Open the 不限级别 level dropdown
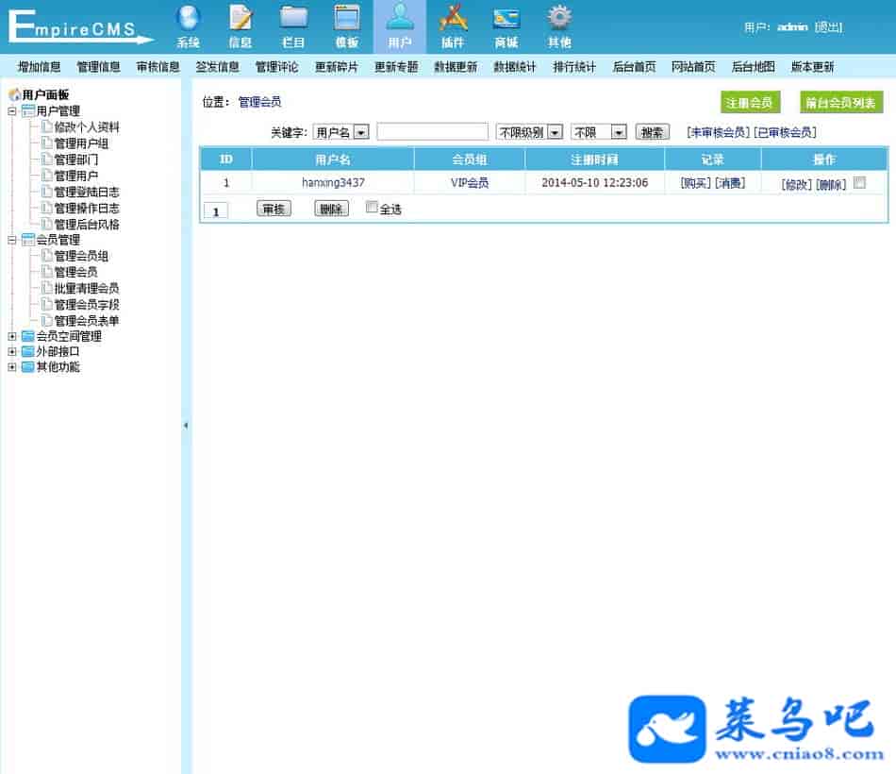This screenshot has height=774, width=896. point(529,132)
